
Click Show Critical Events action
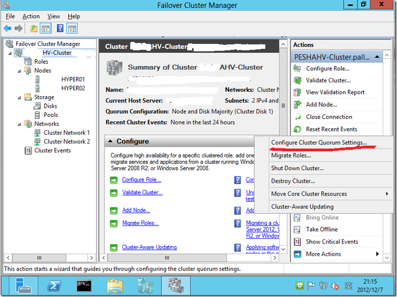point(332,242)
